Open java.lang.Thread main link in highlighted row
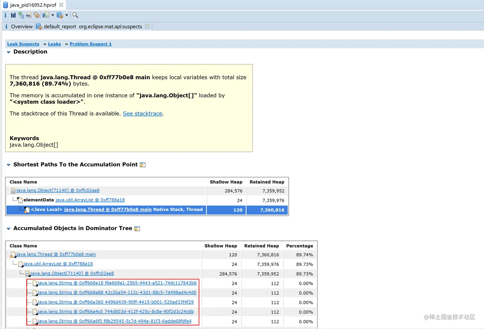The width and height of the screenshot is (484, 329). click(x=108, y=209)
